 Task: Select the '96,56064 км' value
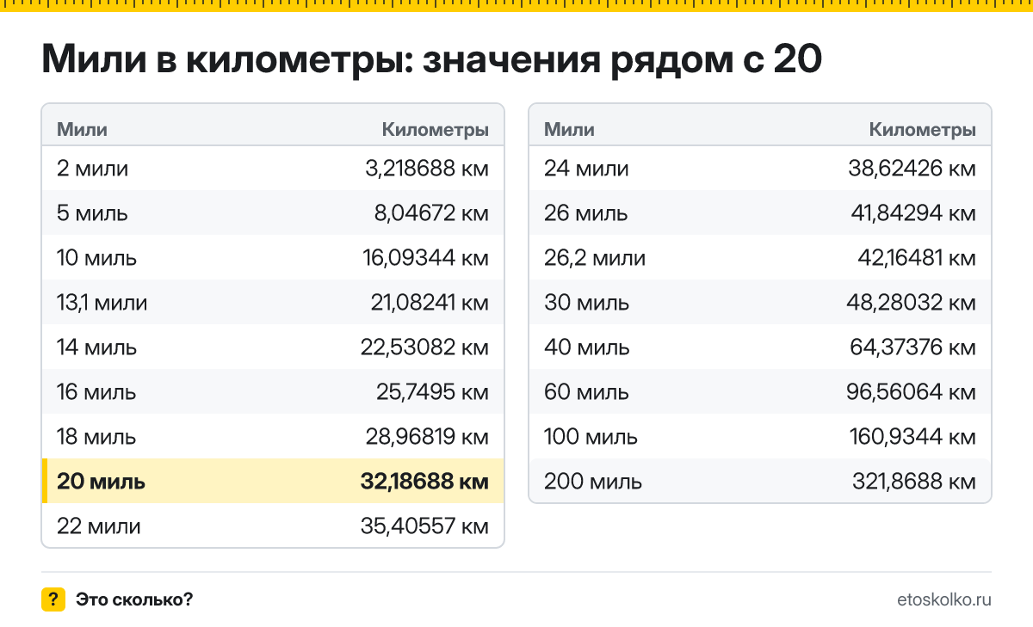click(x=912, y=392)
